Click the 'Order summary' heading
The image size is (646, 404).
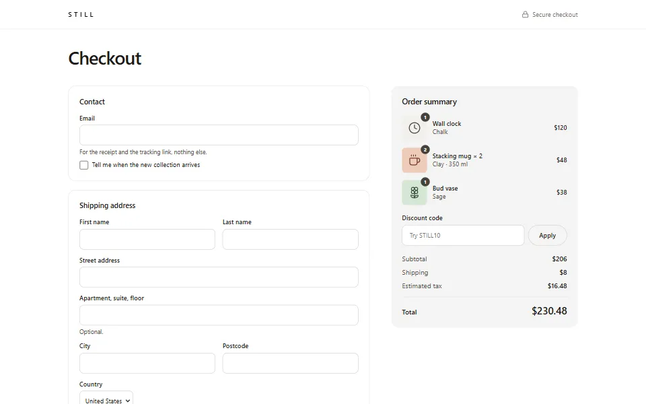click(429, 102)
